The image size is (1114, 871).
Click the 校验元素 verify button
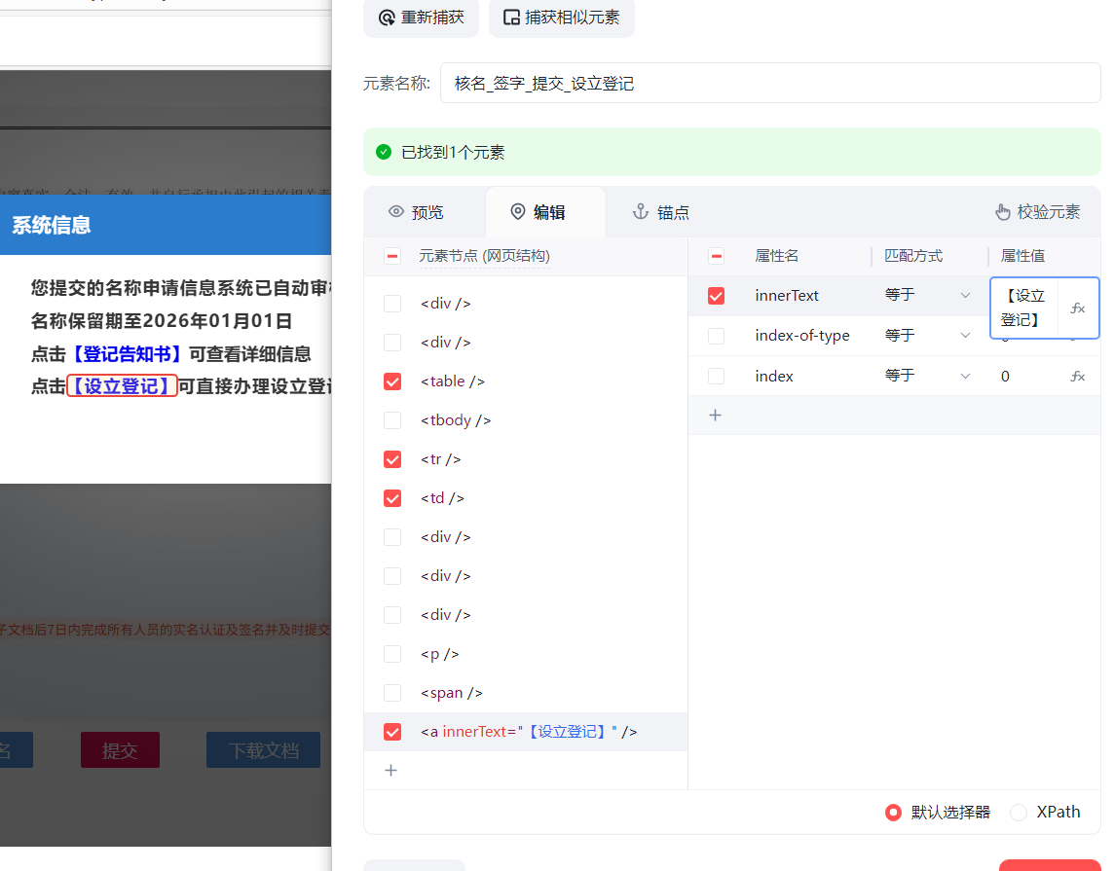pyautogui.click(x=1038, y=211)
